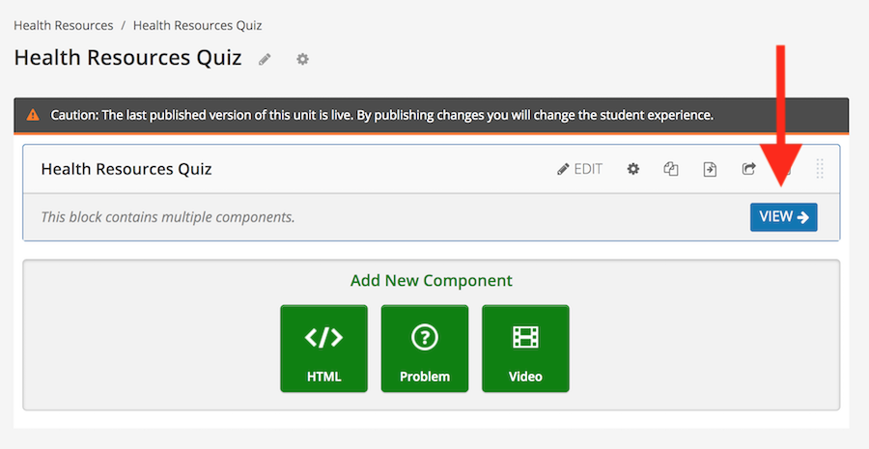Click the pencil icon beside the page title
The width and height of the screenshot is (869, 449).
265,59
